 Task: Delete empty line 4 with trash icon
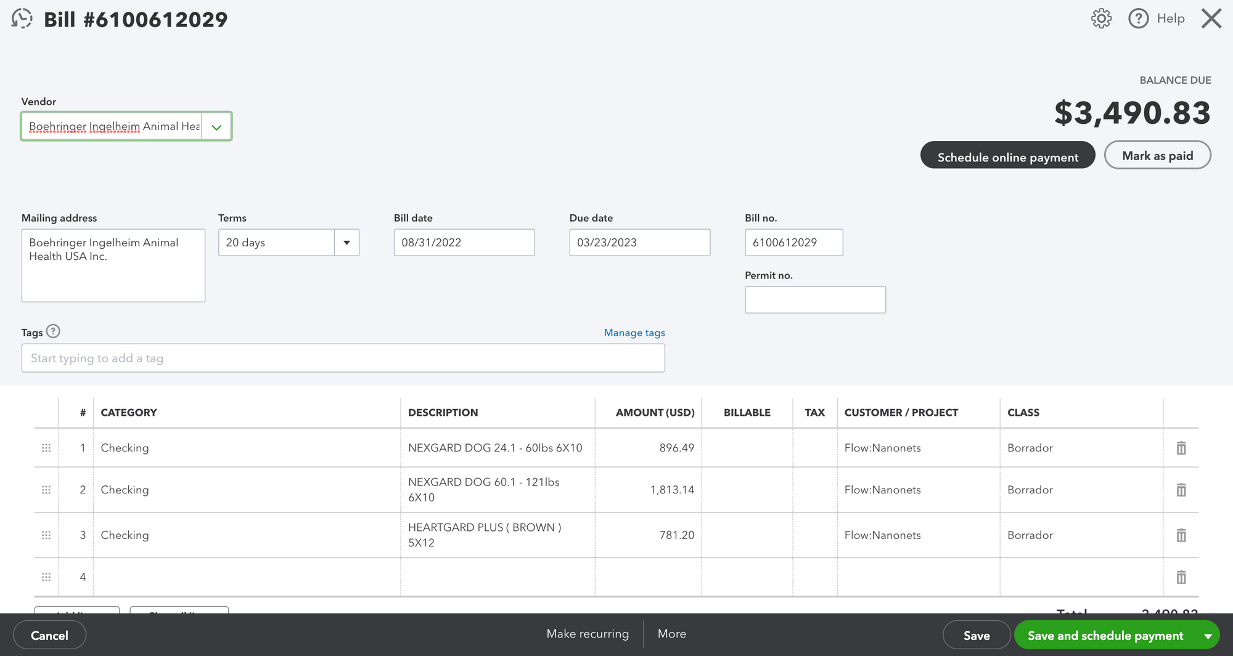1181,577
